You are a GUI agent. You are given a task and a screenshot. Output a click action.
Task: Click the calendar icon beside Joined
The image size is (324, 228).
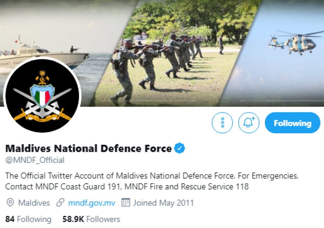pos(126,203)
